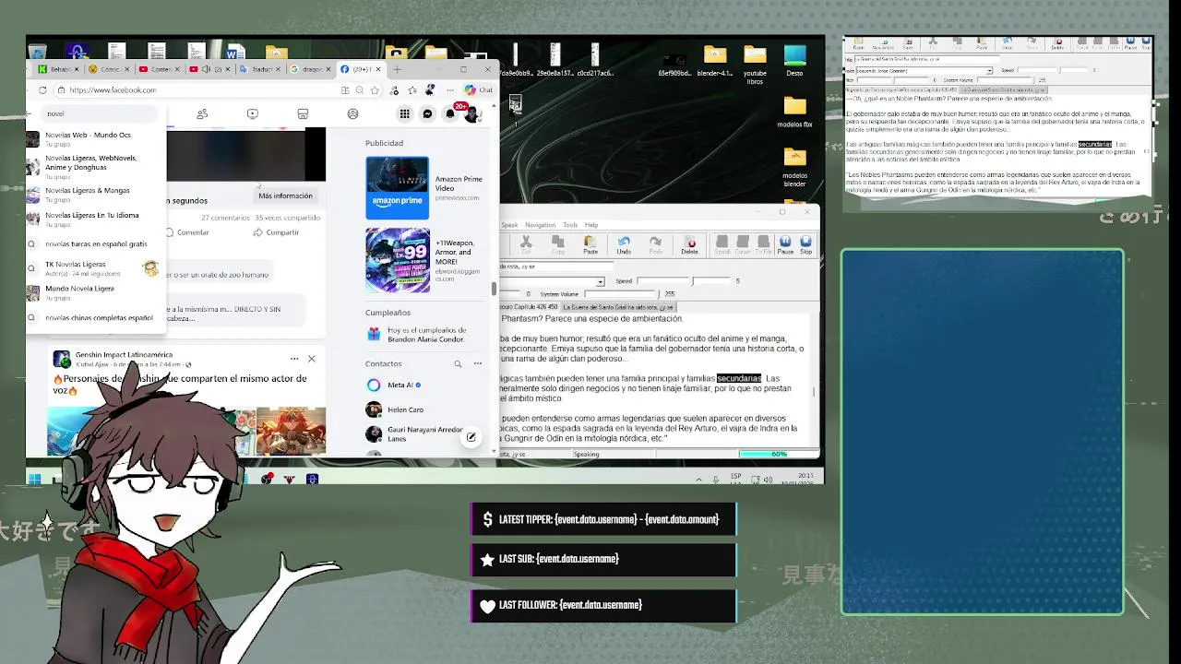Click the Undo icon in the reader toolbar
The width and height of the screenshot is (1181, 664).
[624, 244]
